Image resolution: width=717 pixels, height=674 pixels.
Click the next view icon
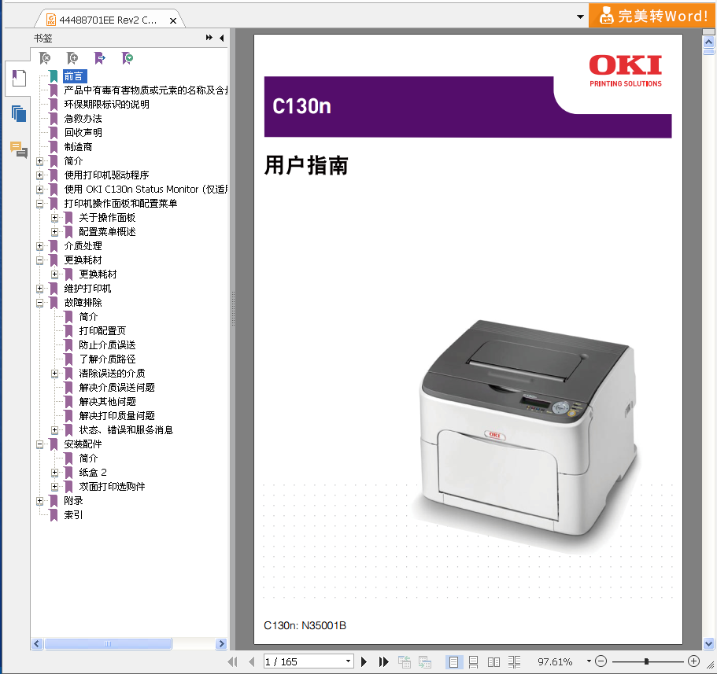click(425, 661)
